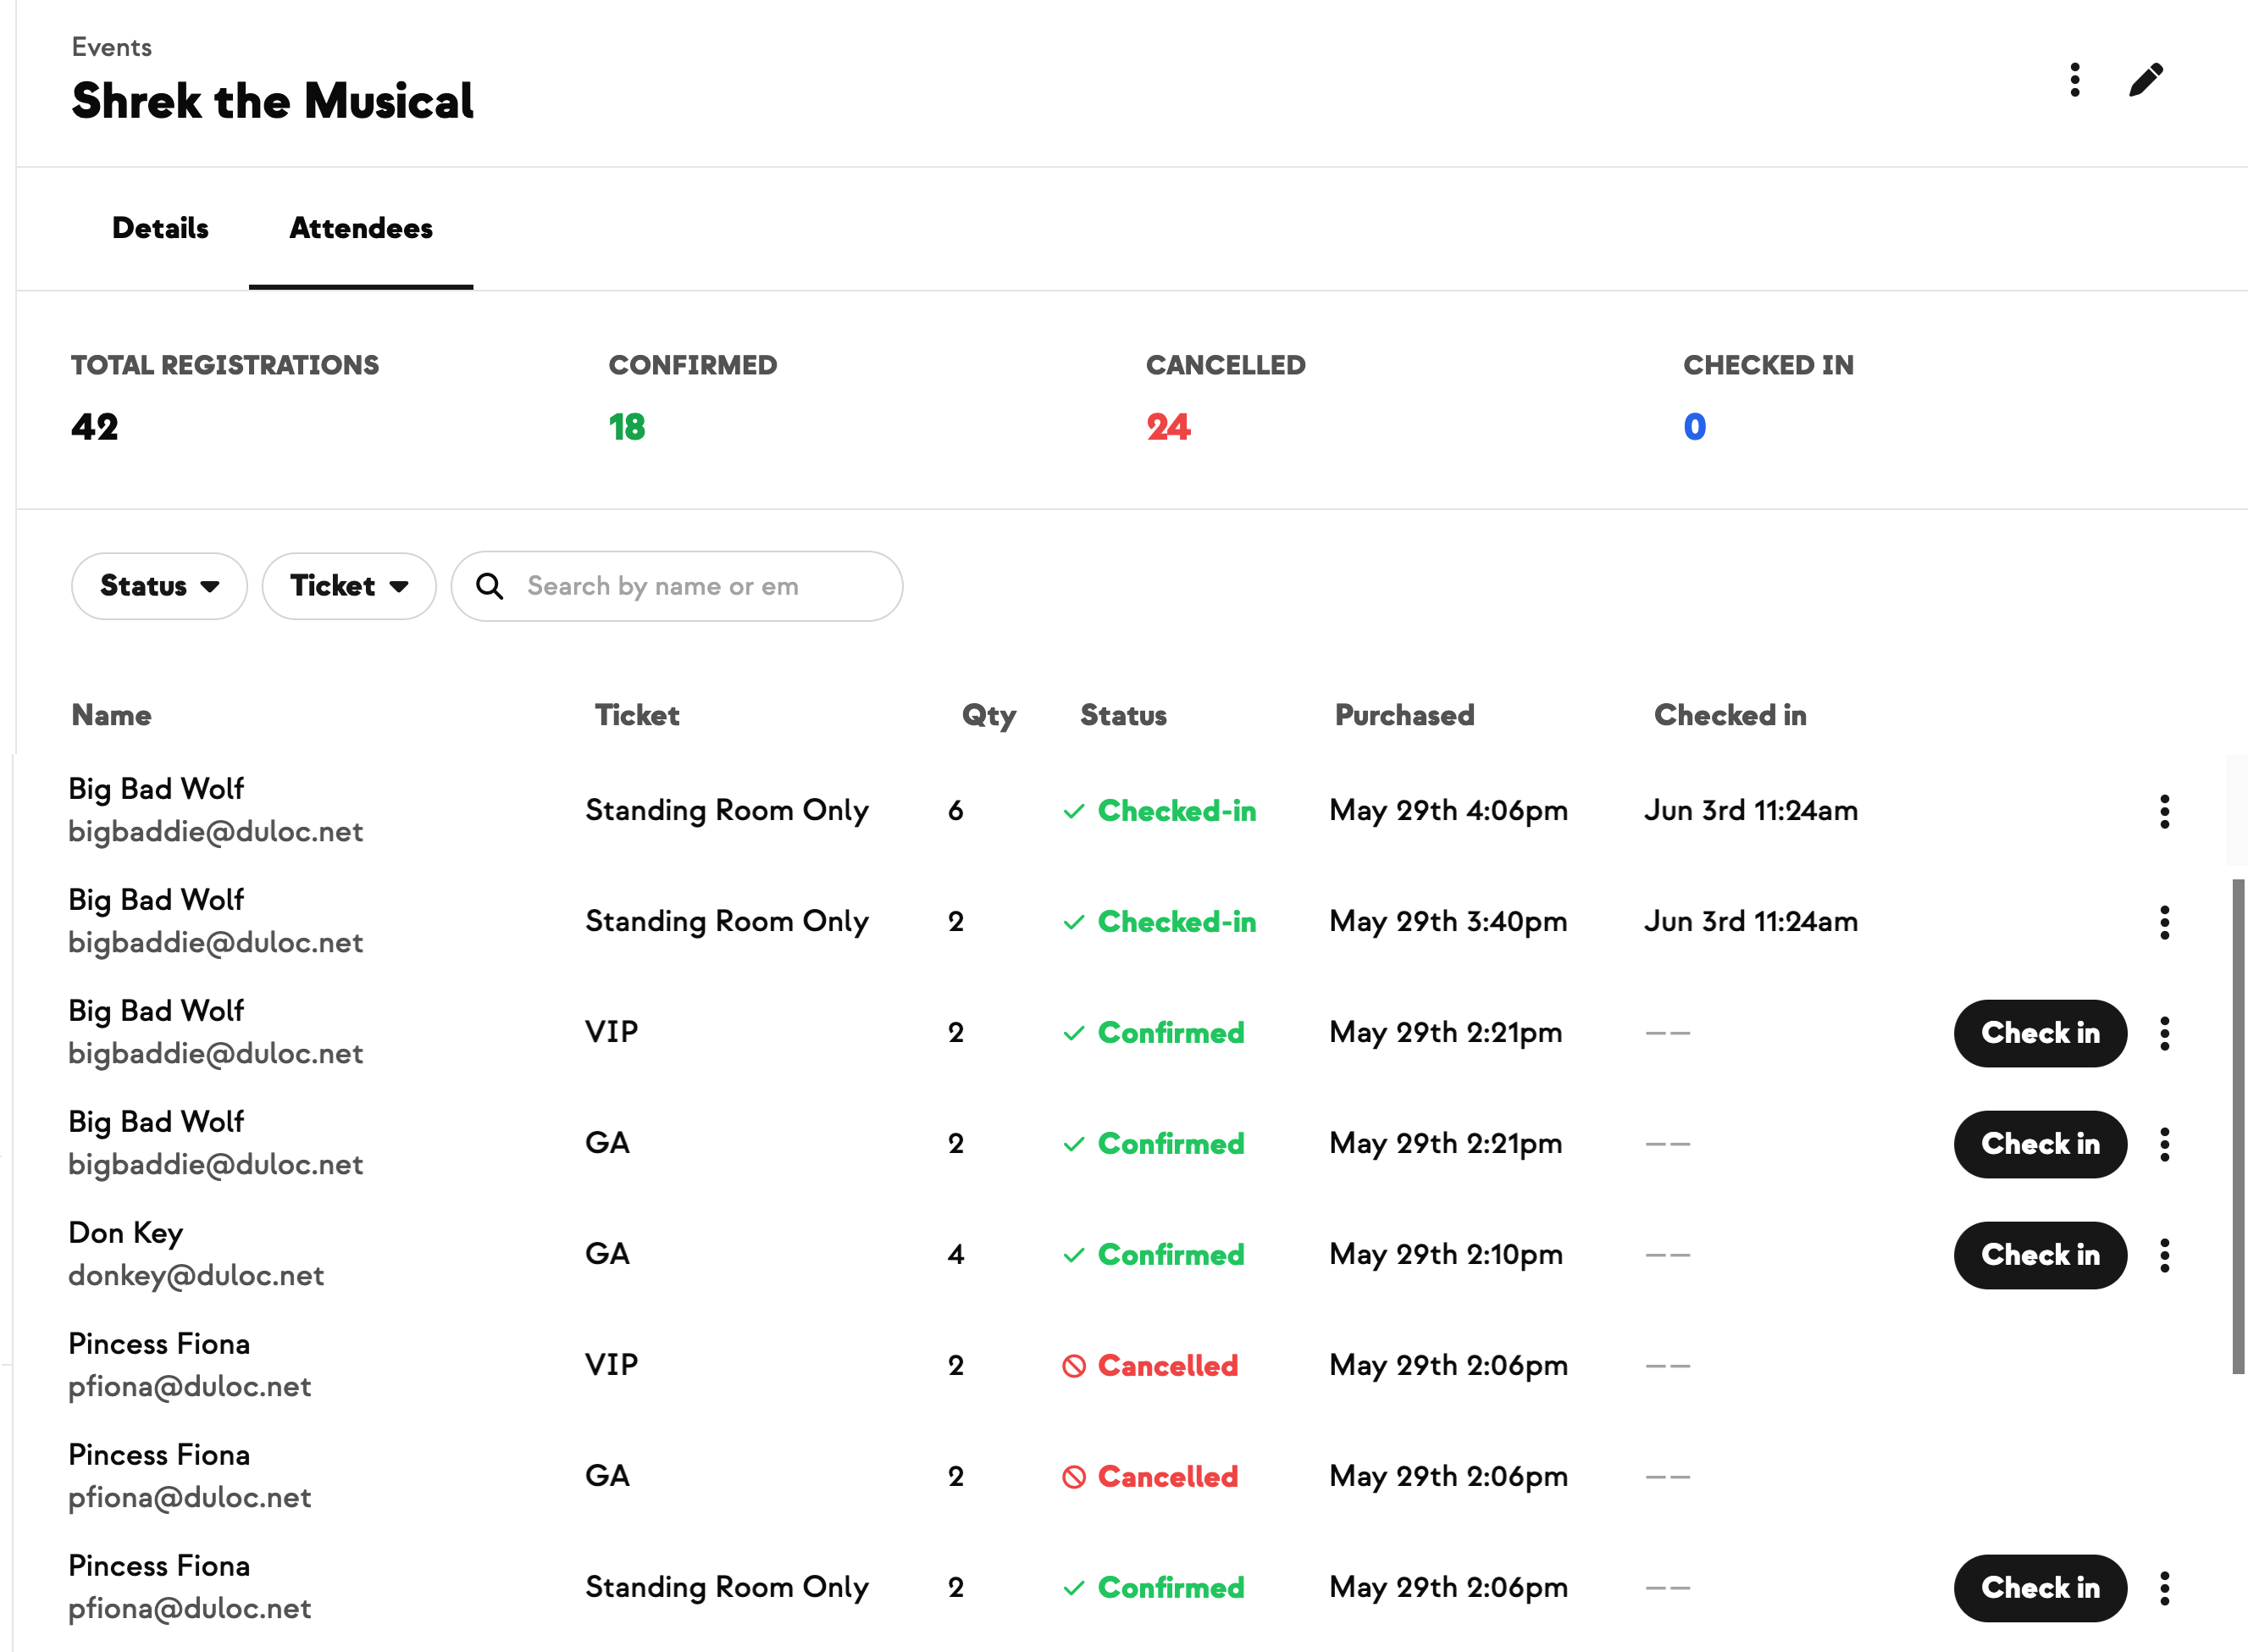The width and height of the screenshot is (2248, 1652).
Task: Click the Ticket column header
Action: pos(637,715)
